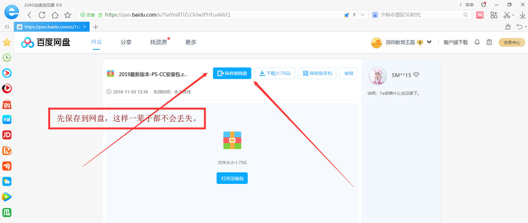The image size is (528, 223).
Task: Expand the screenshot tool dropdown arrow
Action: pos(513,15)
